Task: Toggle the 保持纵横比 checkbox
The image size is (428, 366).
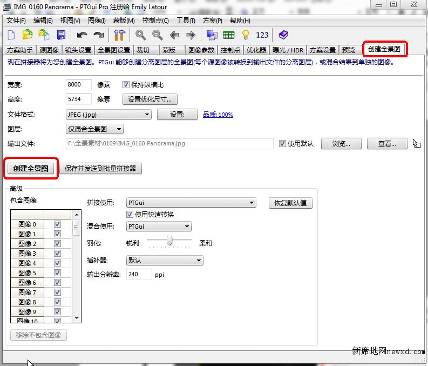Action: [126, 85]
